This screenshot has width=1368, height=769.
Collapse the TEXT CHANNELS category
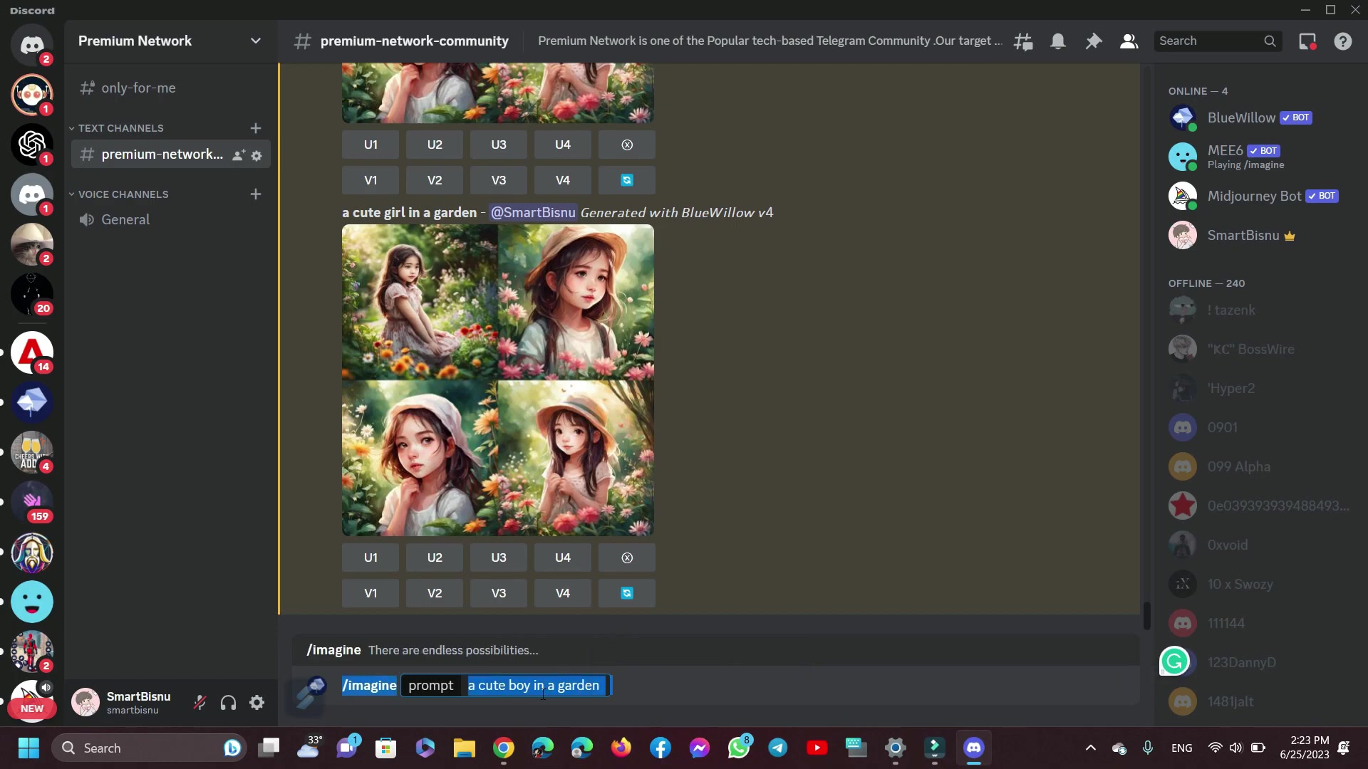coord(120,128)
